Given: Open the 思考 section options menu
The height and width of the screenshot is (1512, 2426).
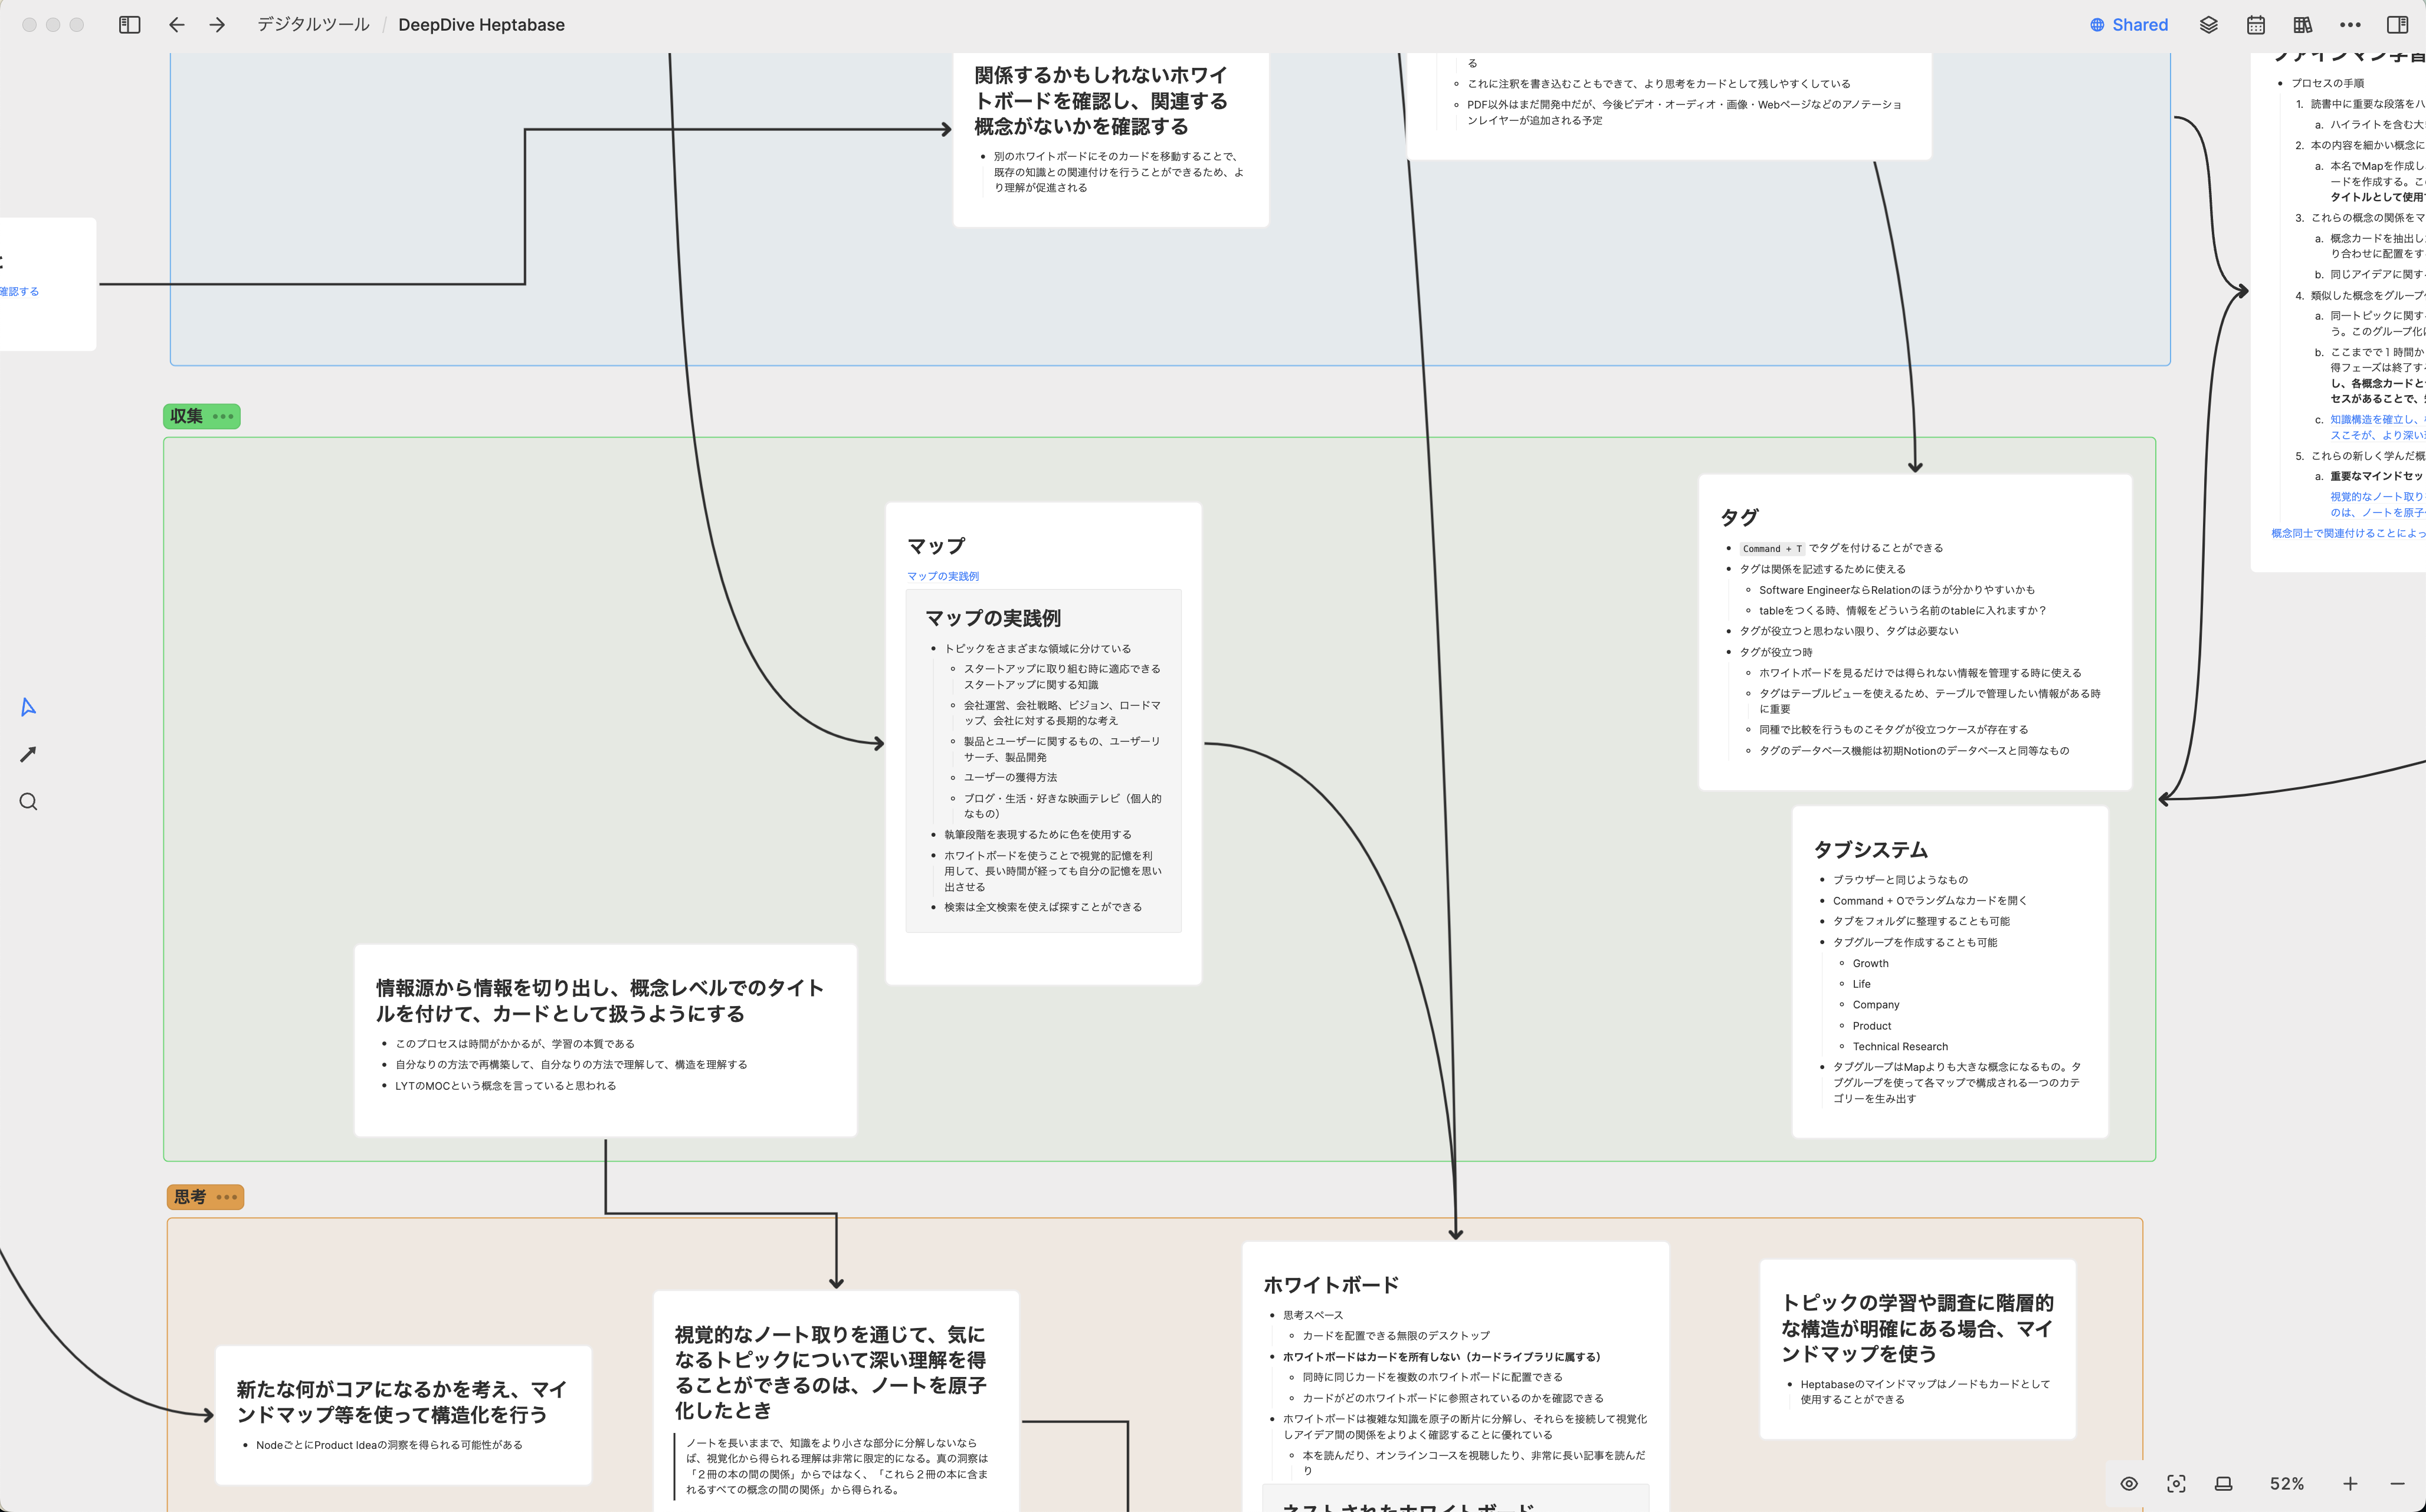Looking at the screenshot, I should coord(226,1196).
